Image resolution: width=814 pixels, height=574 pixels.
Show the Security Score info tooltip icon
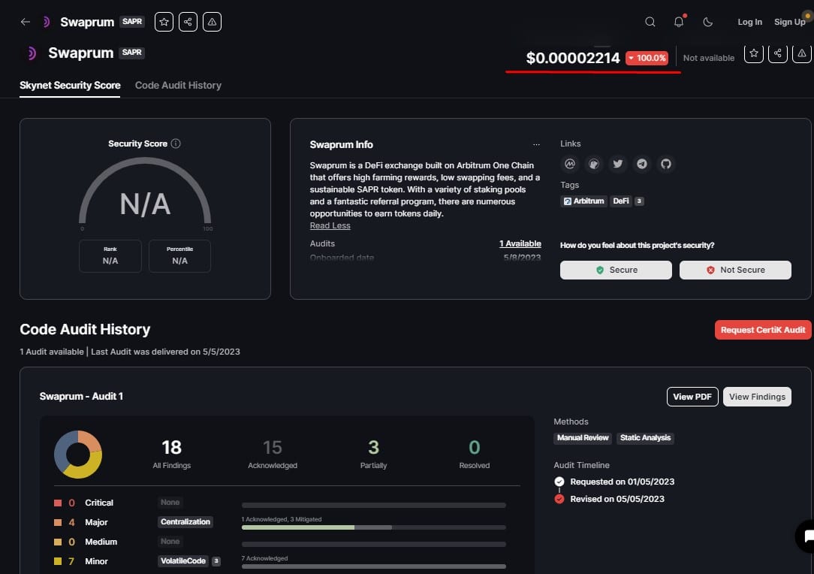pos(176,143)
